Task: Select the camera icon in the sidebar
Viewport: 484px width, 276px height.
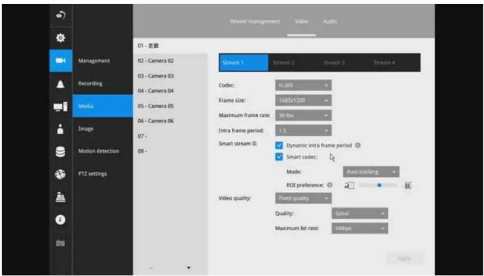Action: pyautogui.click(x=61, y=61)
